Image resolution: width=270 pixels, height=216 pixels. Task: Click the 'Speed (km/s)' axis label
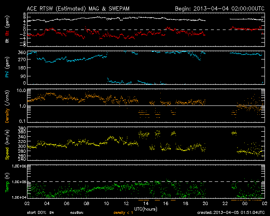[x=7, y=145]
